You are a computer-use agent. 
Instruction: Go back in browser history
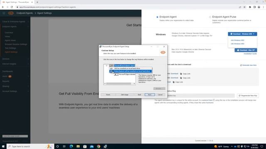pyautogui.click(x=3, y=7)
